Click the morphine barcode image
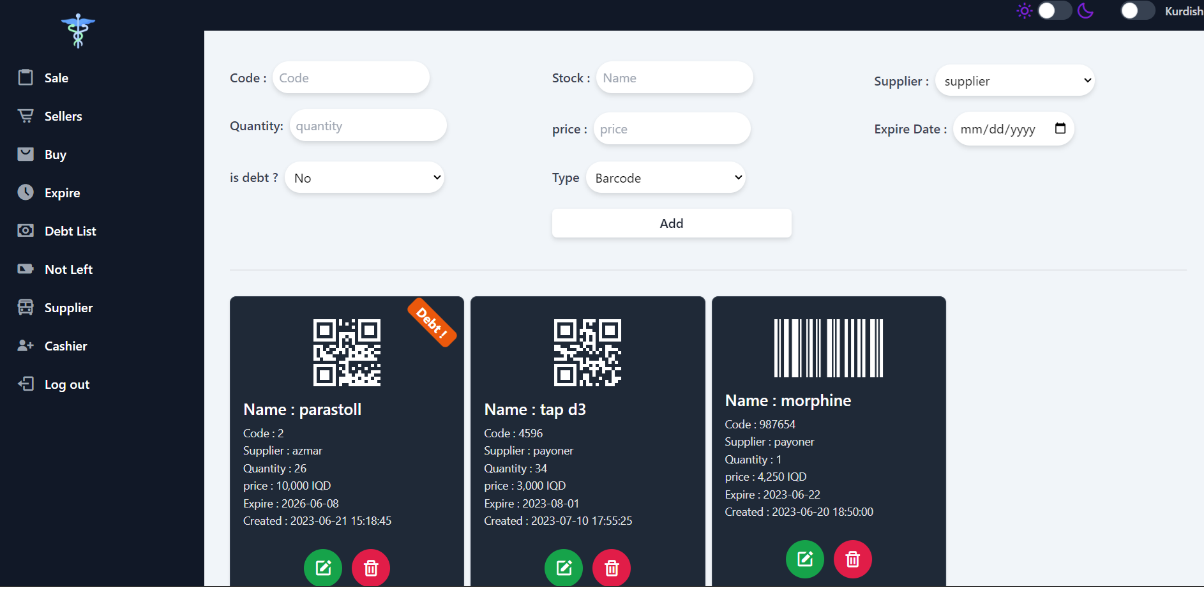 coord(829,348)
